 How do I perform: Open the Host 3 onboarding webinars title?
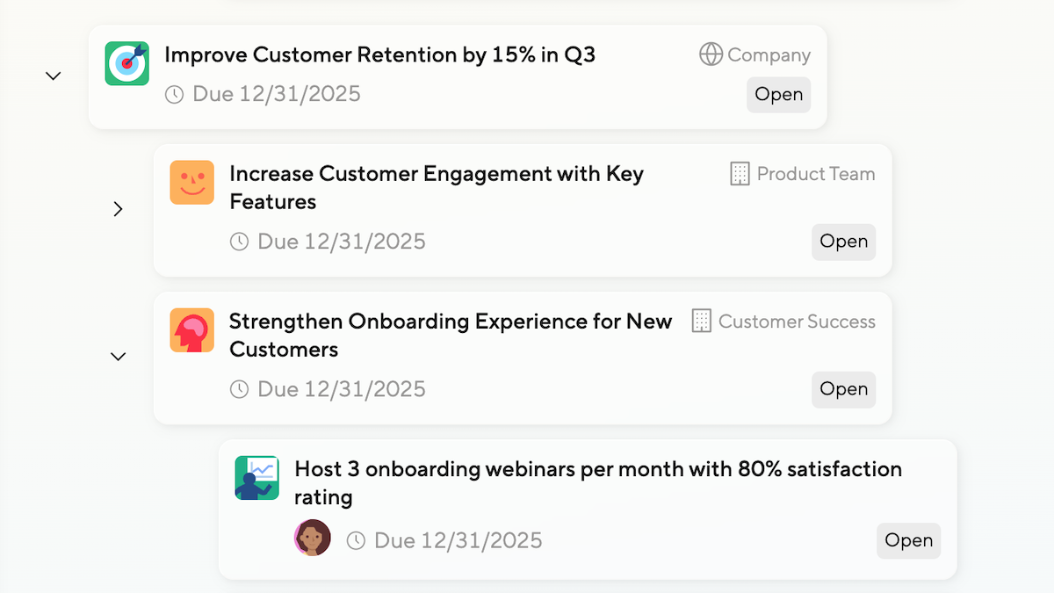(x=597, y=469)
